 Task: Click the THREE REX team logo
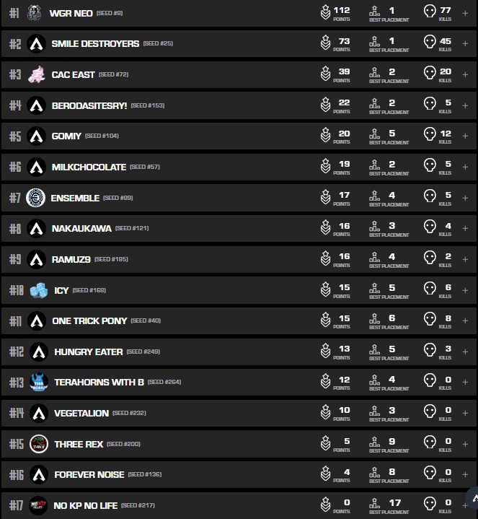pos(39,445)
